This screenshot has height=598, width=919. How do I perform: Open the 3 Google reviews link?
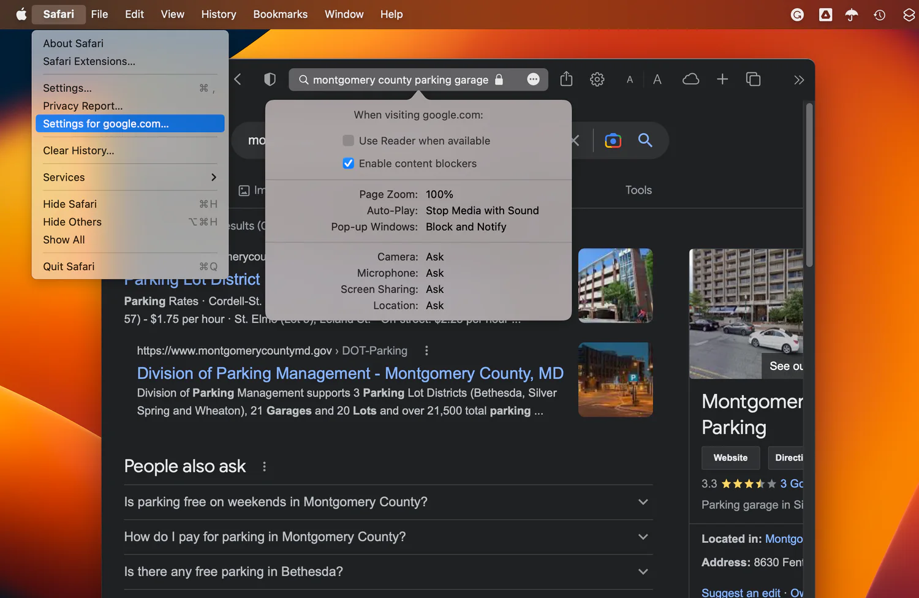[x=792, y=484]
